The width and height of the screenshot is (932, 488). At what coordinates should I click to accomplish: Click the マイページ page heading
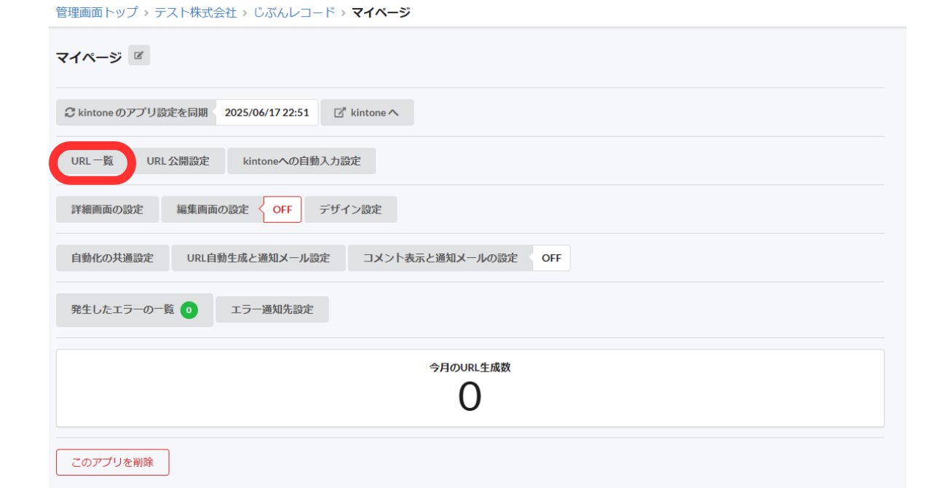(x=89, y=58)
